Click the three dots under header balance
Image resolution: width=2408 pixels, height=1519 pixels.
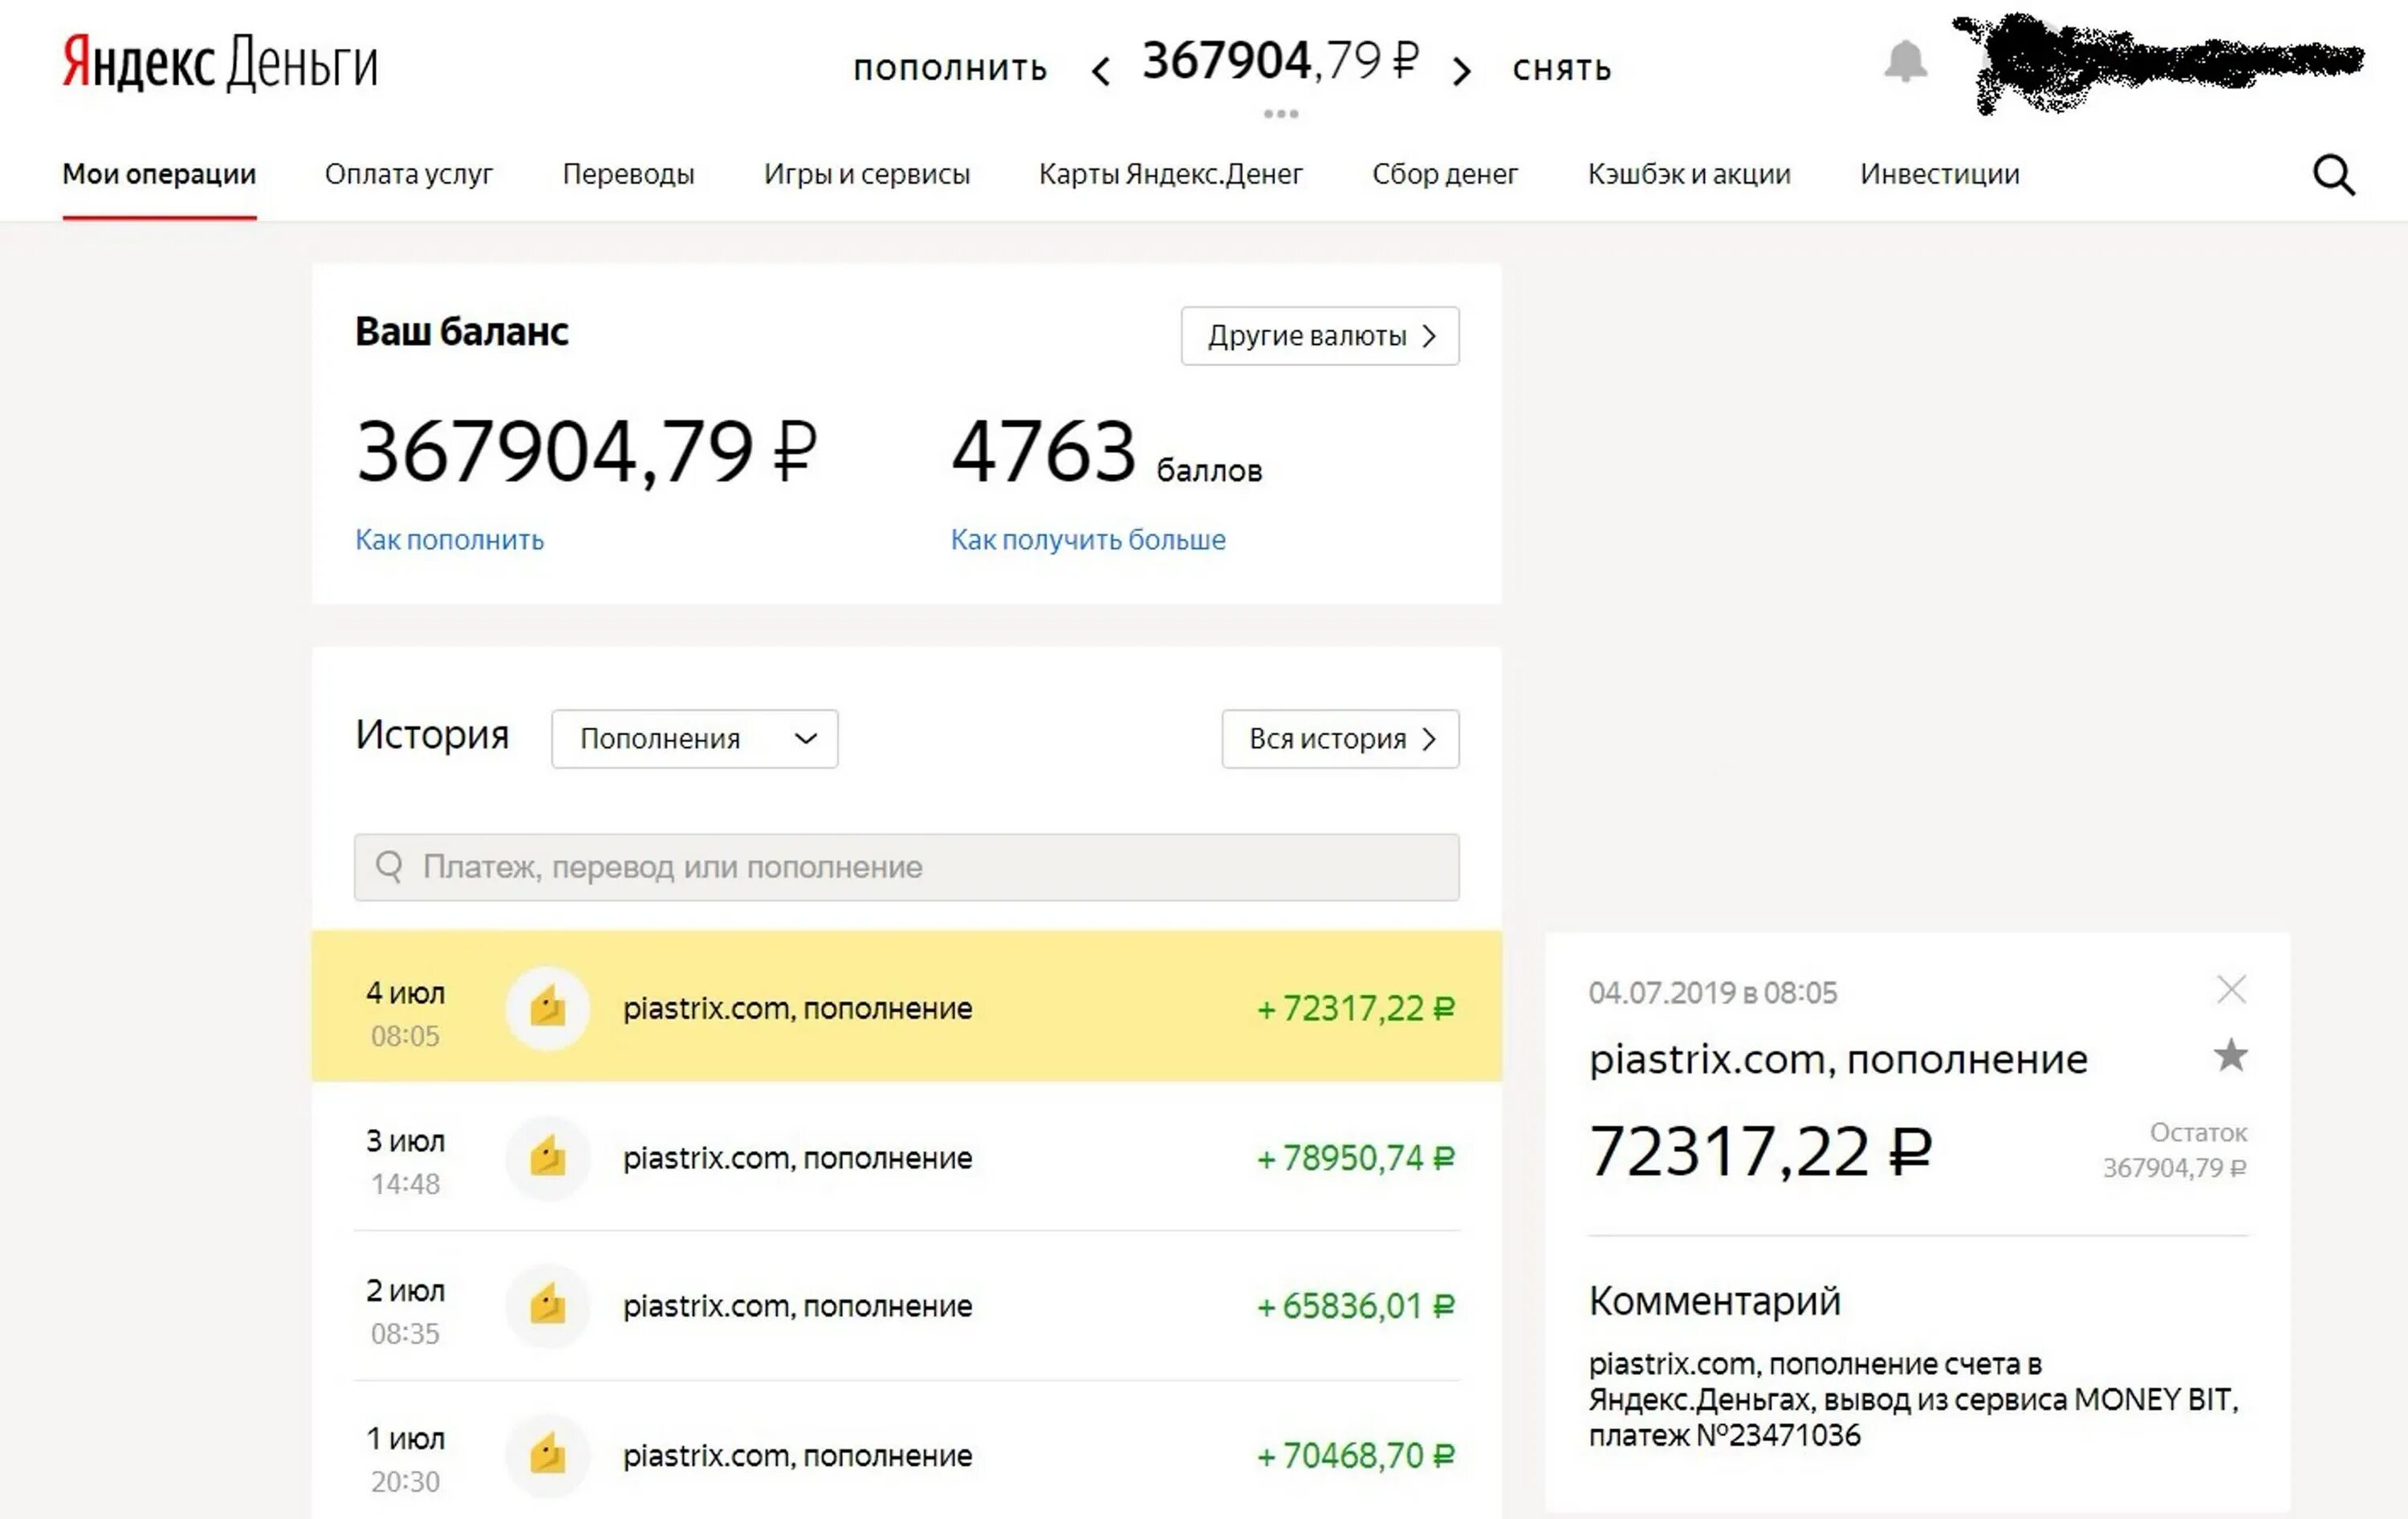(x=1281, y=114)
